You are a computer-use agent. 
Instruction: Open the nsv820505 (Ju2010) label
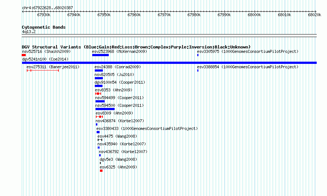click(x=114, y=75)
